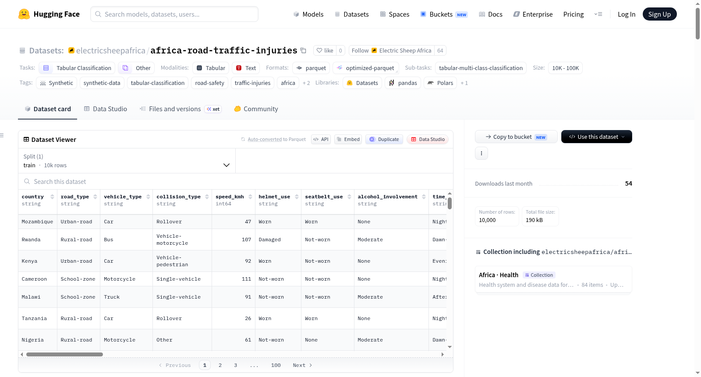The image size is (701, 377).
Task: Sort by the collision_type column icon
Action: (207, 197)
